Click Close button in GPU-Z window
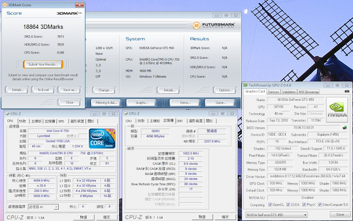This screenshot has height=221, width=353. click(340, 214)
